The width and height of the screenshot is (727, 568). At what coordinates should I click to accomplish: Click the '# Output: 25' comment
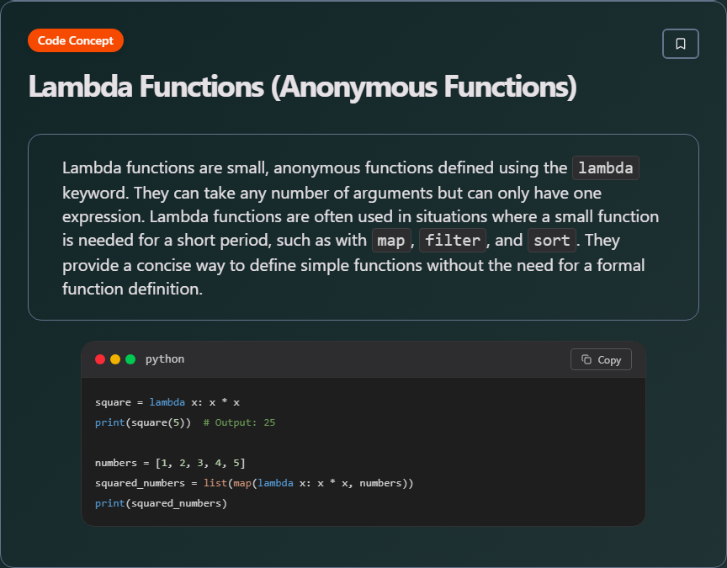pyautogui.click(x=239, y=422)
